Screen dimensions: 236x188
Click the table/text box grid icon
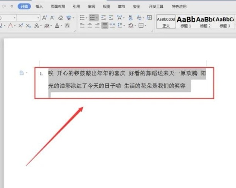click(149, 18)
